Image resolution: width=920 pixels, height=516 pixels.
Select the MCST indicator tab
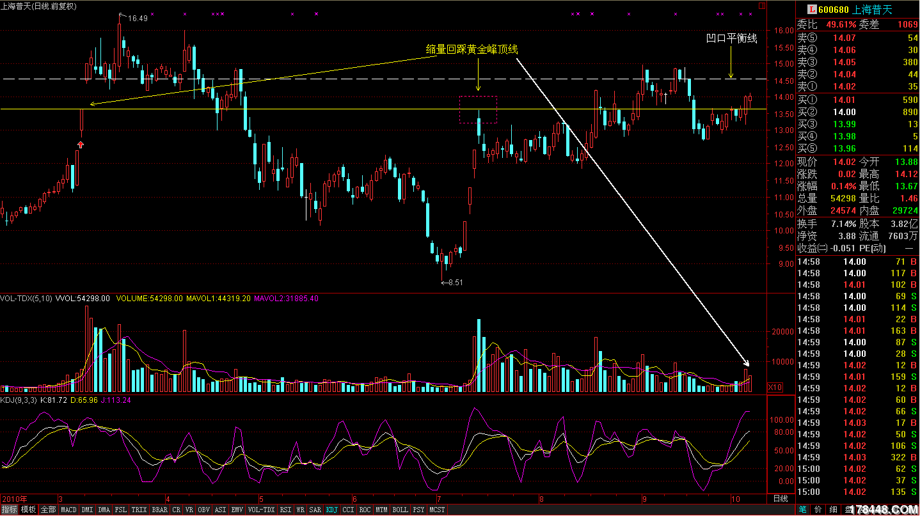437,510
